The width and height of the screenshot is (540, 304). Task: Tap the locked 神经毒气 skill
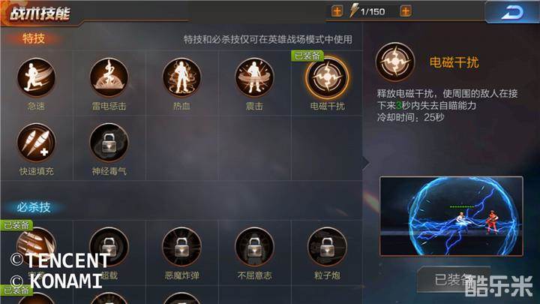[x=109, y=143]
